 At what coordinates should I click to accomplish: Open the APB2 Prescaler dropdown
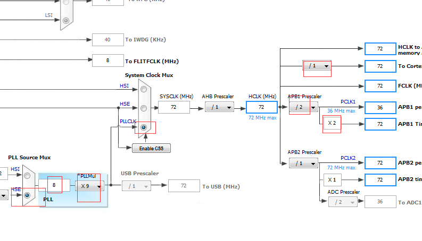click(x=303, y=163)
